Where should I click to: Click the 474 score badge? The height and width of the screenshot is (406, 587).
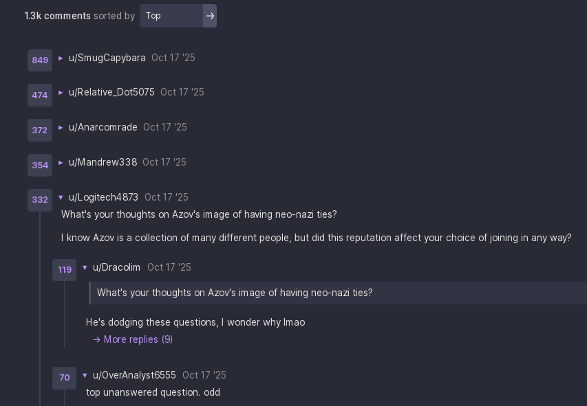[40, 95]
